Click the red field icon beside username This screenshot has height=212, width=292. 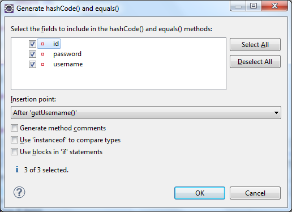pyautogui.click(x=43, y=65)
